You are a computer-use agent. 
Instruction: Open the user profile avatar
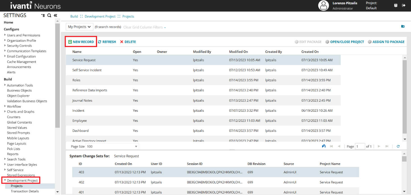[324, 6]
